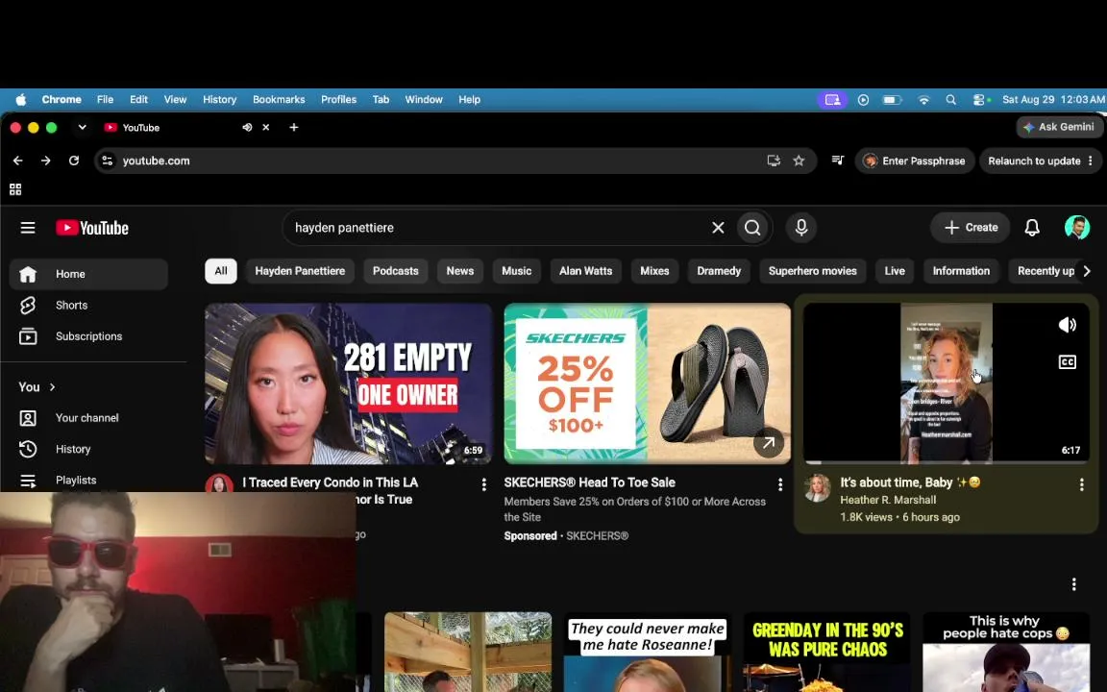1107x692 pixels.
Task: Expand the You section chevron
Action: (52, 387)
